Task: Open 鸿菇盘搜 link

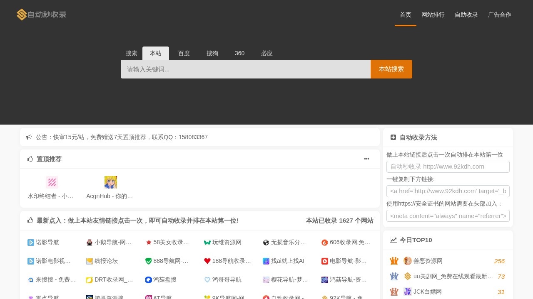Action: pos(165,280)
